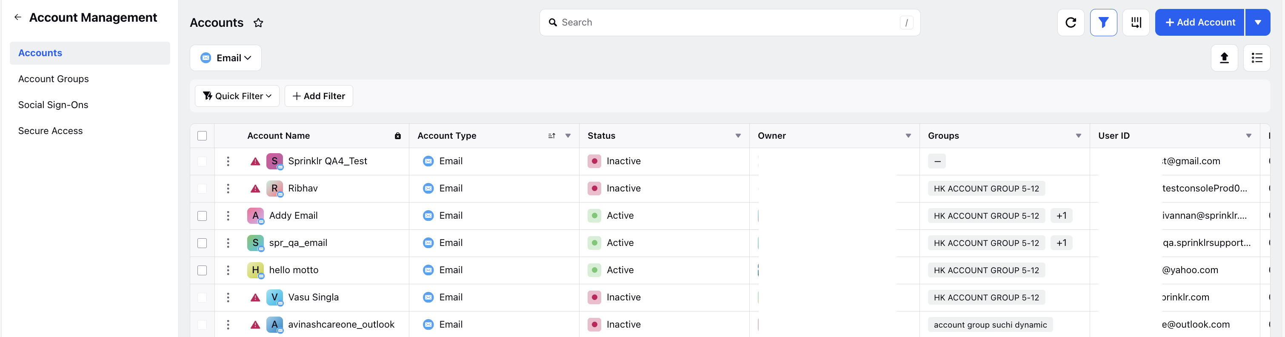Check the spr_qa_email row checkbox
The image size is (1285, 337).
202,243
